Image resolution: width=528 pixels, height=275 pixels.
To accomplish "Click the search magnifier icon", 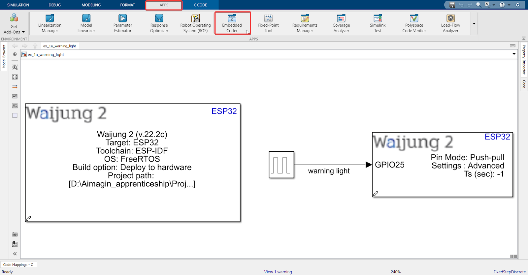I will pyautogui.click(x=478, y=5).
